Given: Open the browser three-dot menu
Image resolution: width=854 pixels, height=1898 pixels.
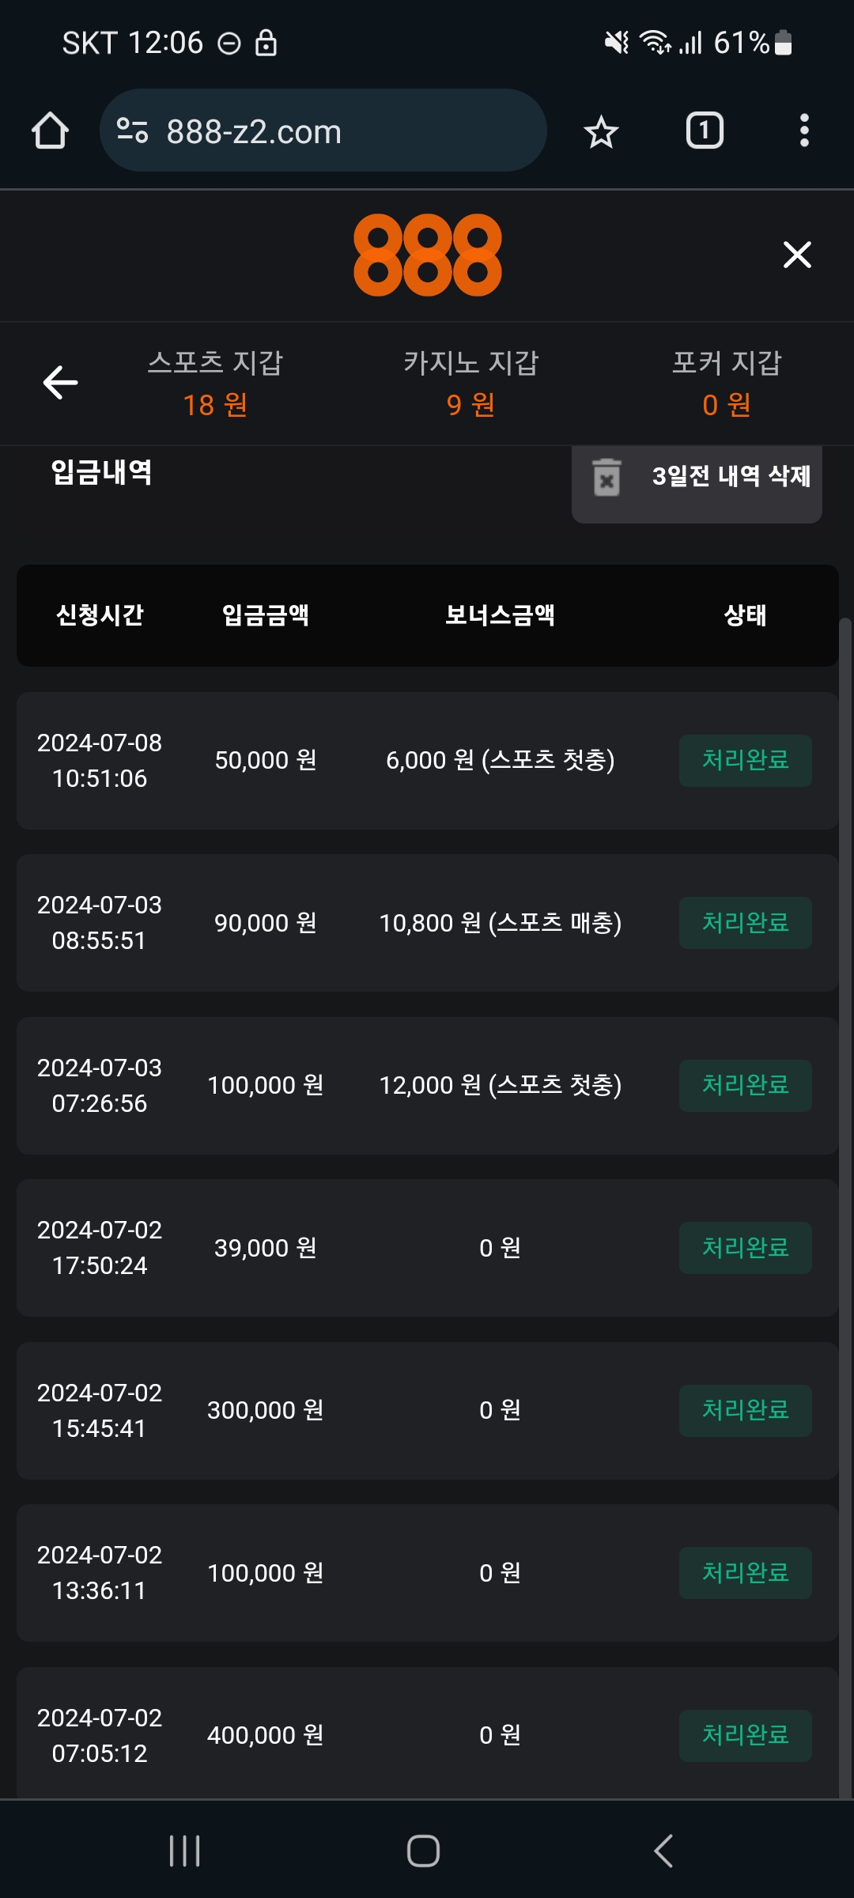Looking at the screenshot, I should point(804,130).
